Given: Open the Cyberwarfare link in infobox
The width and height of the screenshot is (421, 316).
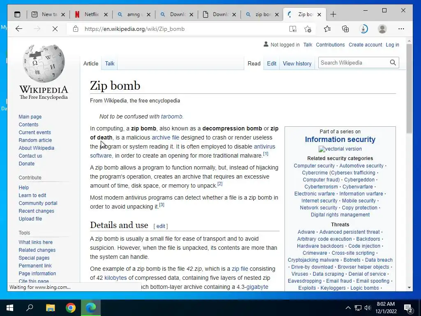Looking at the screenshot, I should (x=357, y=186).
